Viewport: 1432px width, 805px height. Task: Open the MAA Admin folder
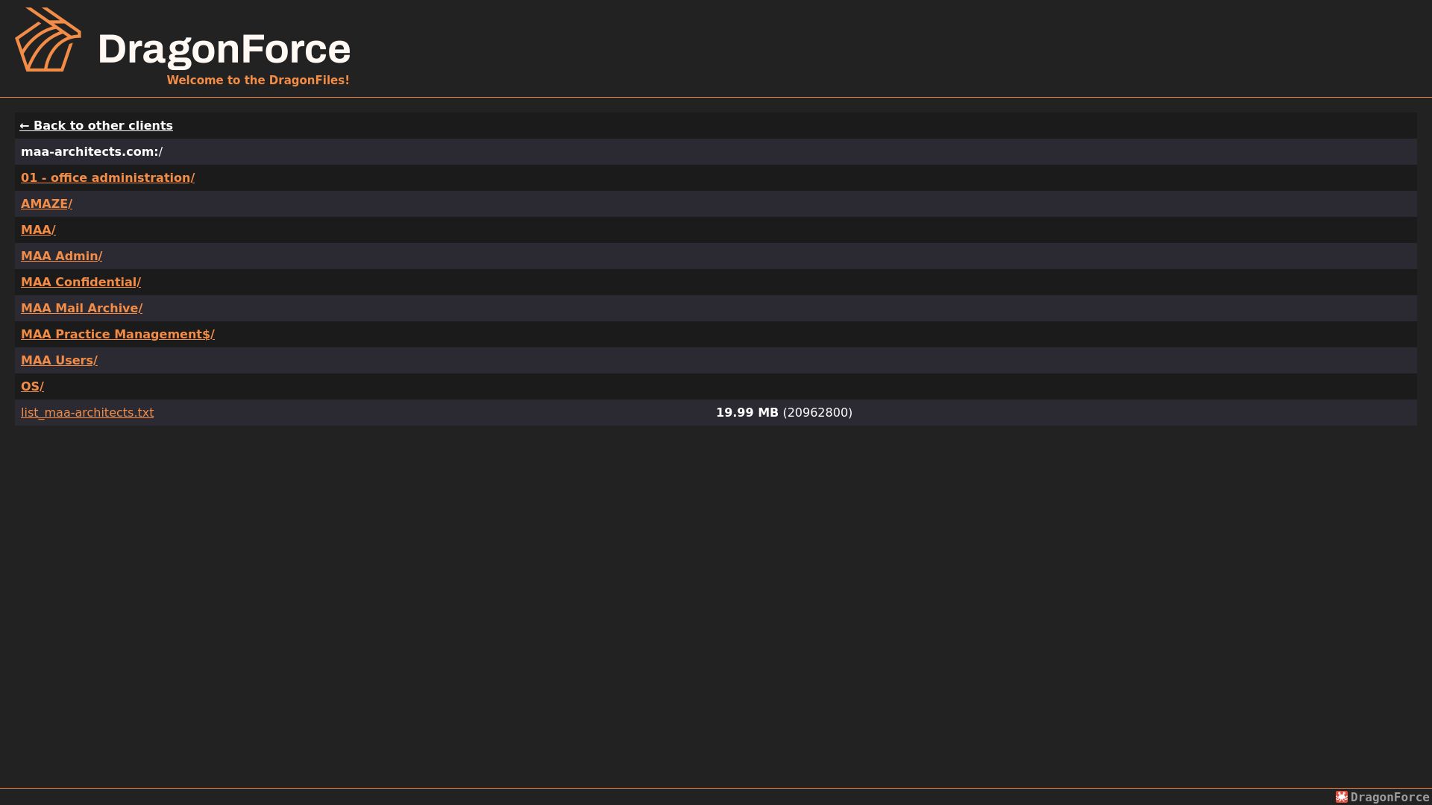[61, 256]
